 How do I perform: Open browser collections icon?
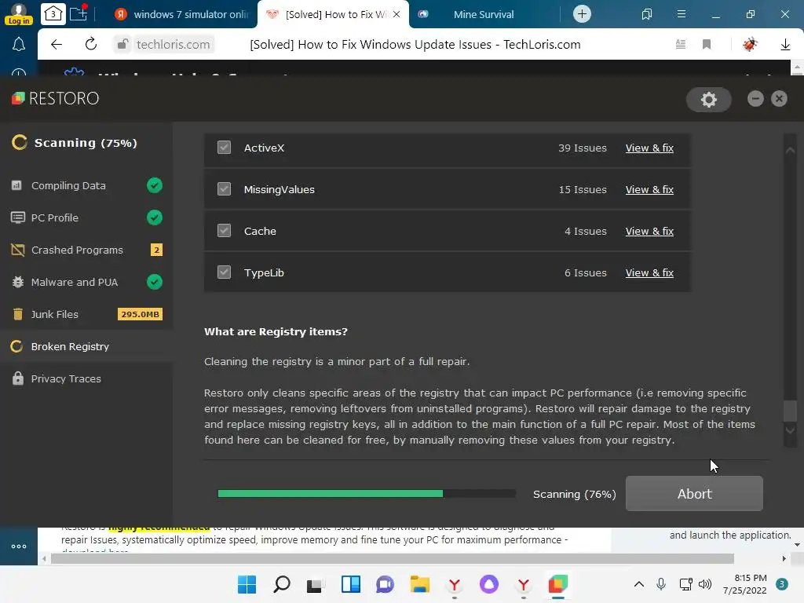(x=647, y=14)
